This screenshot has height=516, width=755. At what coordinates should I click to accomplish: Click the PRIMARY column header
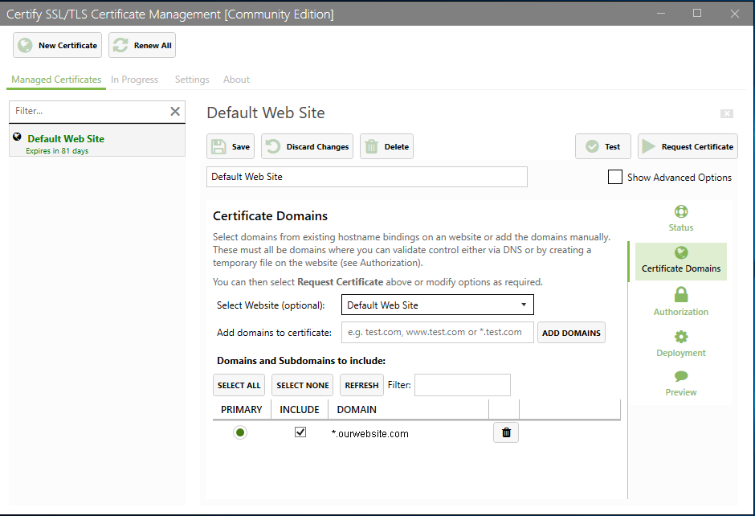241,410
